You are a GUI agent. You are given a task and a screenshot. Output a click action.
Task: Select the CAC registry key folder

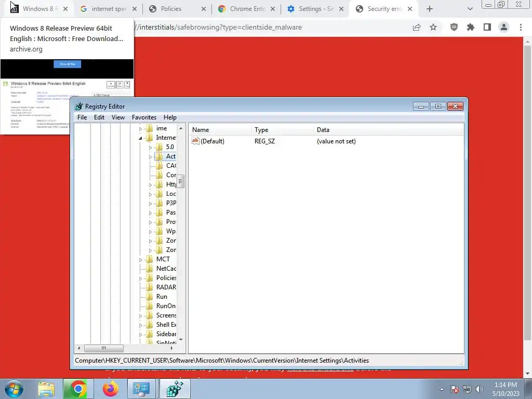pos(166,166)
